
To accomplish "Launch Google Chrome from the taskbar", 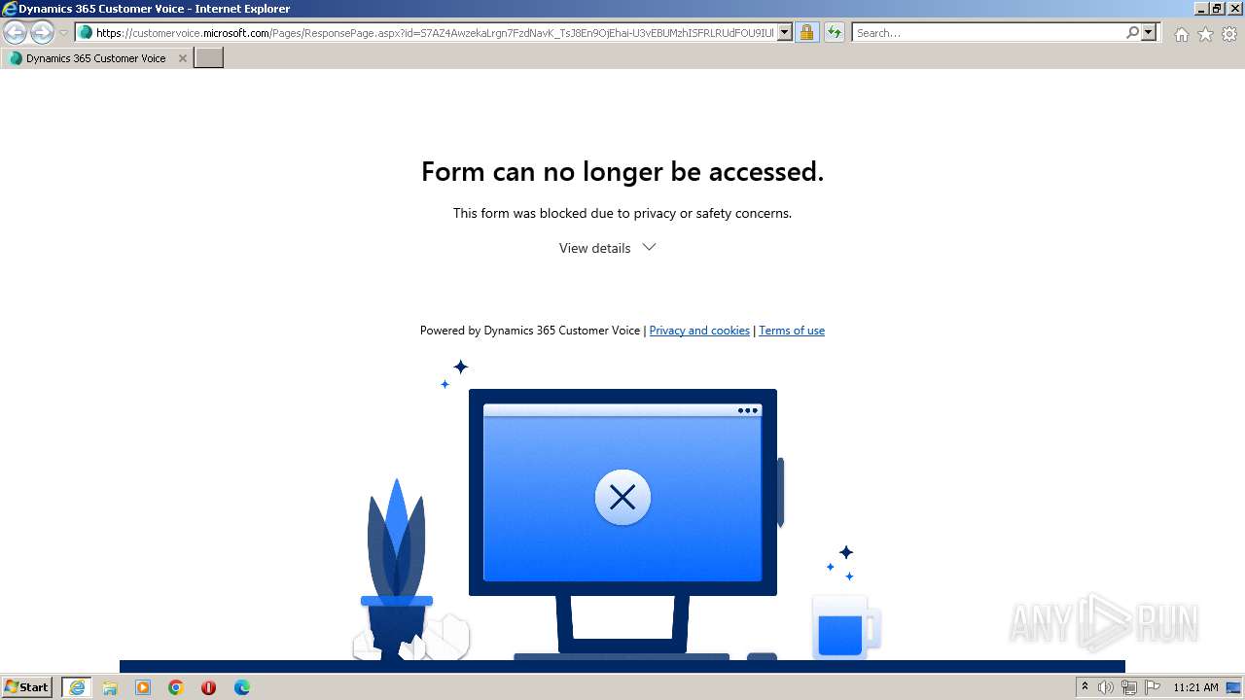I will coord(176,687).
